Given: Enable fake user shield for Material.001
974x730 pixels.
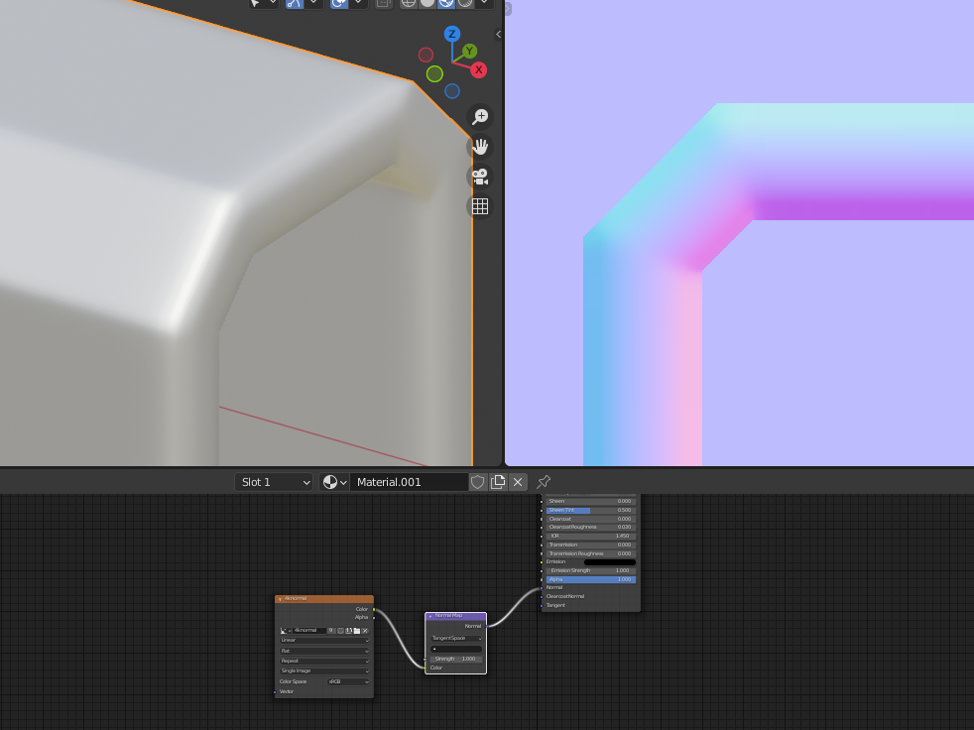Looking at the screenshot, I should click(476, 482).
